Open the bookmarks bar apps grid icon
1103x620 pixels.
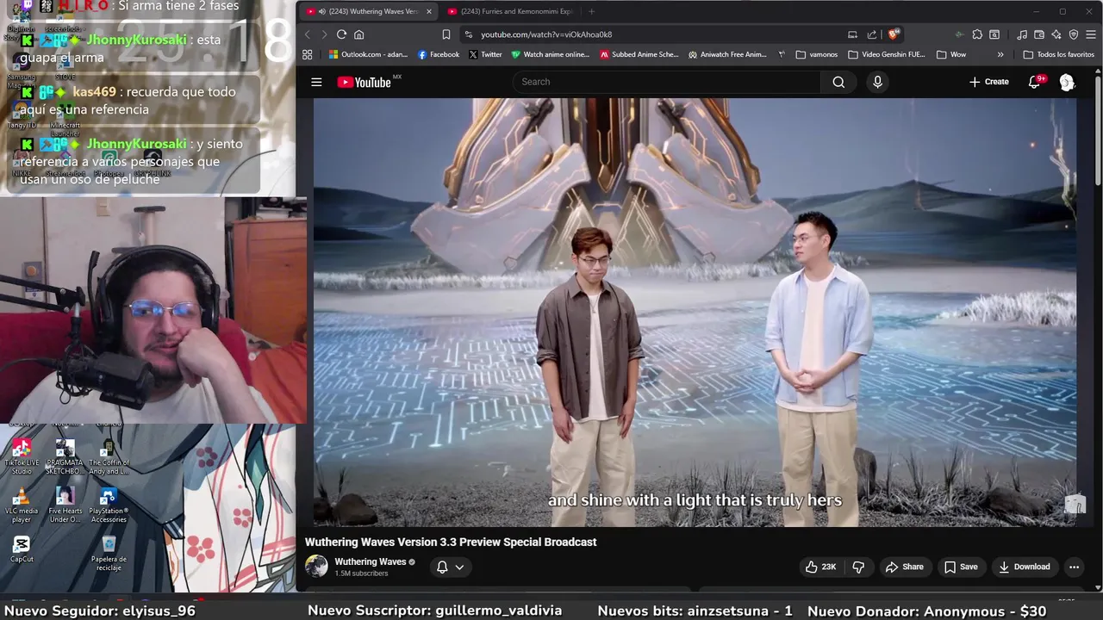[x=307, y=54]
